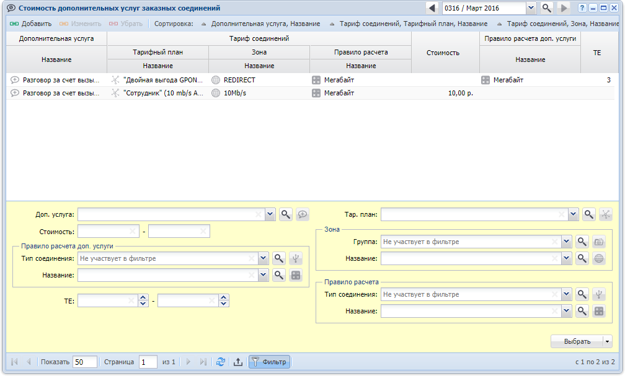Image resolution: width=625 pixels, height=376 pixels.
Task: Go to the previous page
Action: pos(29,362)
